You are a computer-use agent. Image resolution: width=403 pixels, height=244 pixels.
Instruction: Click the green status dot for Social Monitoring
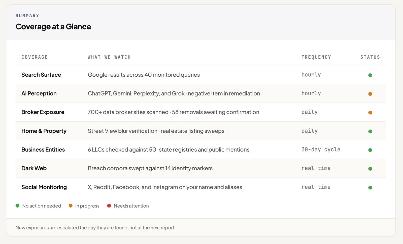(x=370, y=187)
